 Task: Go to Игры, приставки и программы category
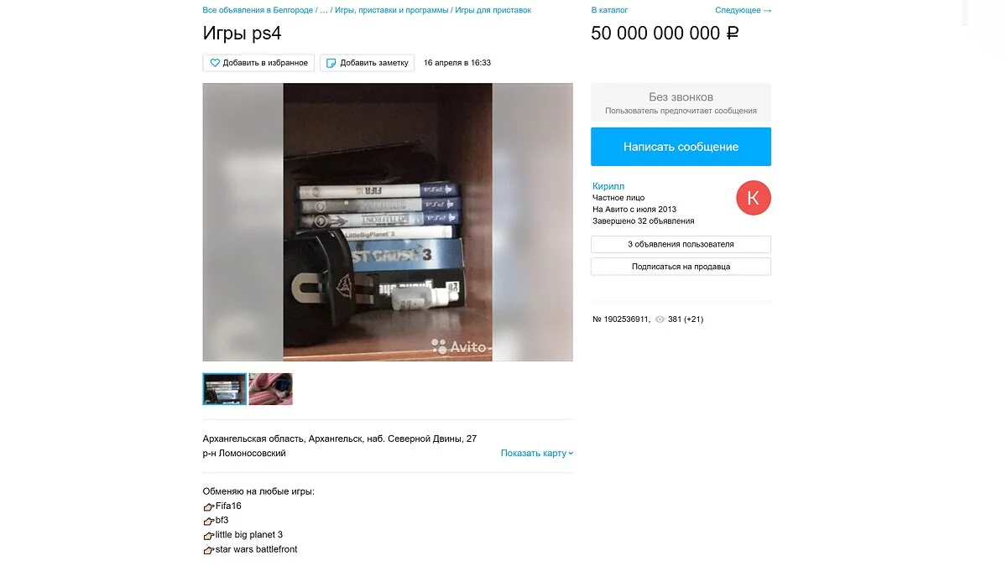coord(392,10)
